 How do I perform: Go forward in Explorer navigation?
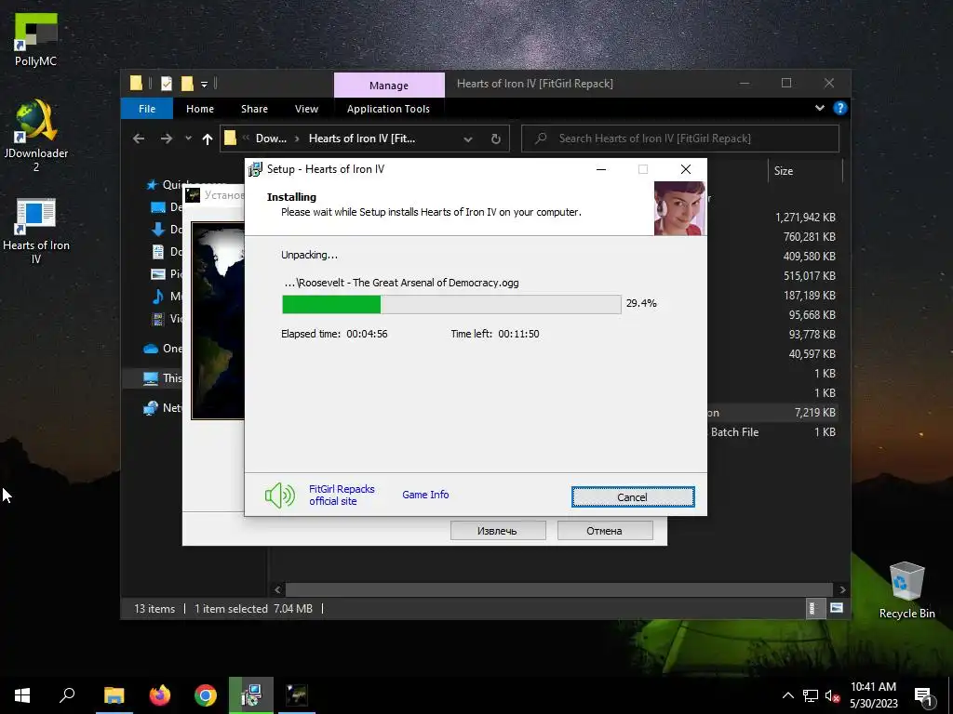coord(166,139)
